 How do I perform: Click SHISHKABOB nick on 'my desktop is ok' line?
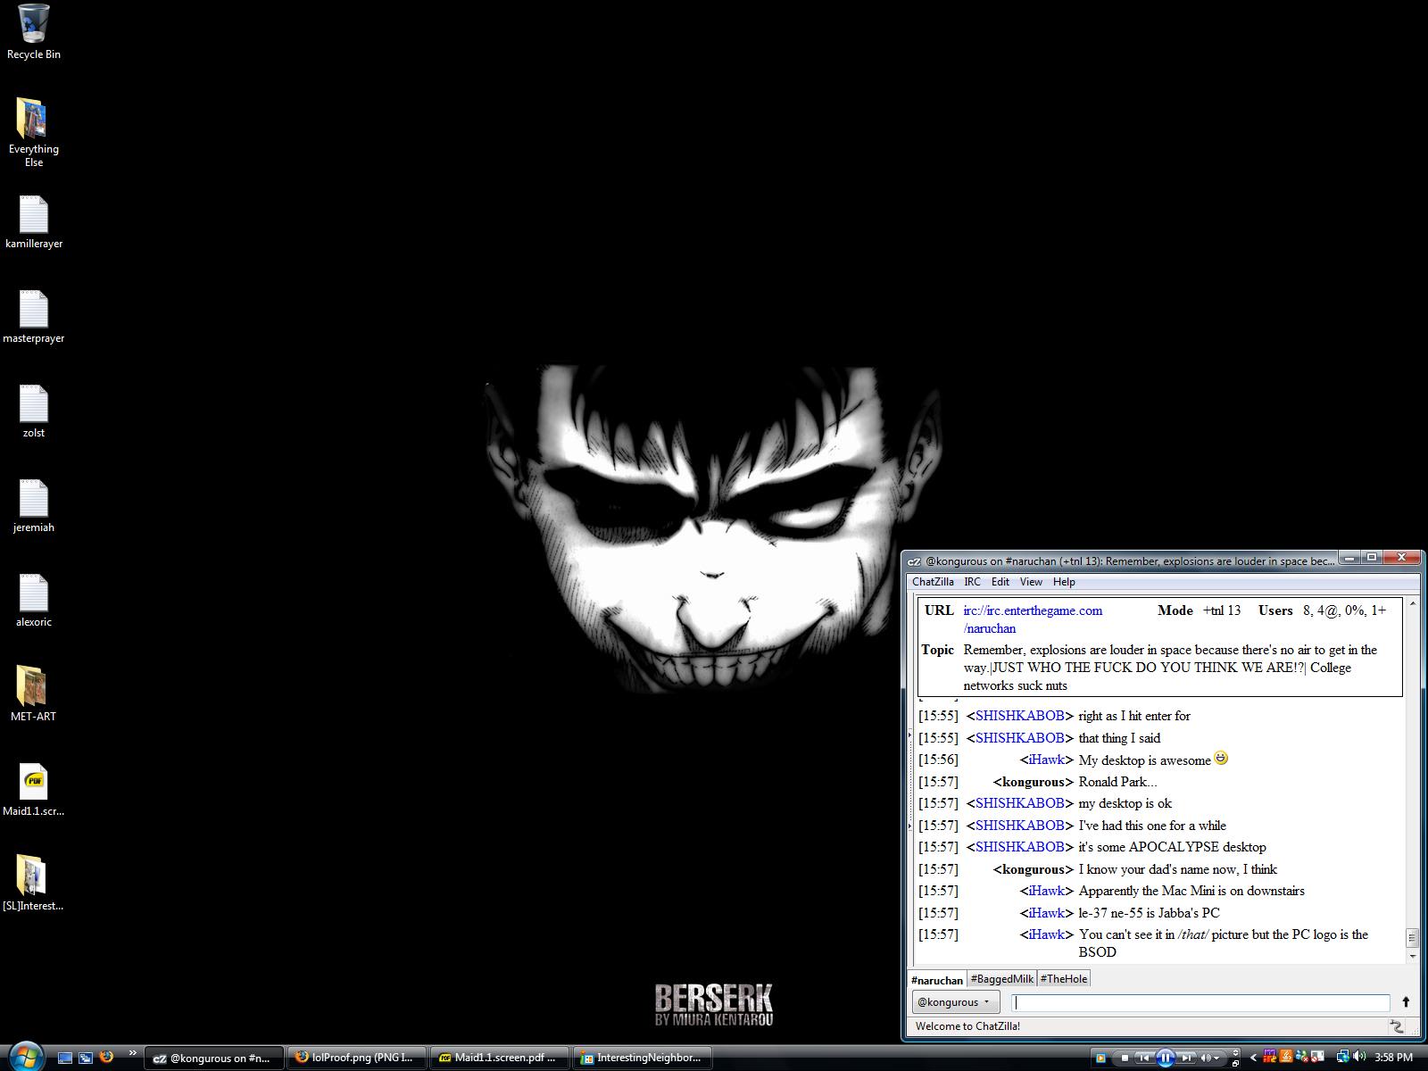tap(1019, 803)
